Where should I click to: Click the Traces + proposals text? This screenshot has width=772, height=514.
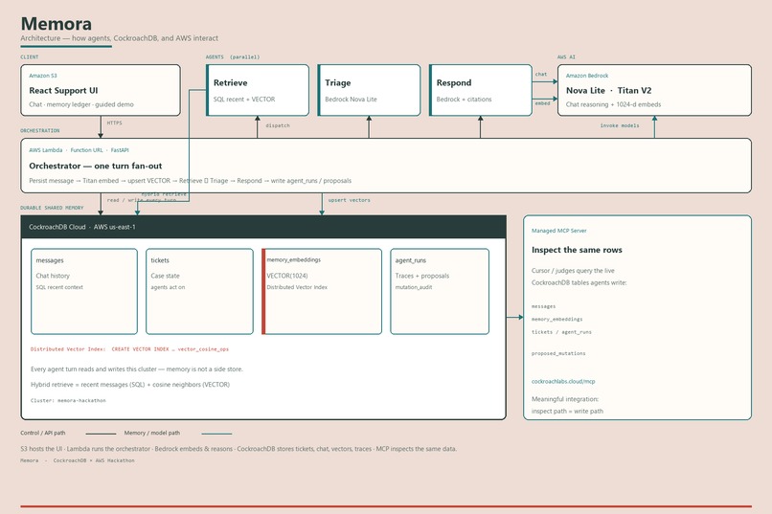point(422,276)
